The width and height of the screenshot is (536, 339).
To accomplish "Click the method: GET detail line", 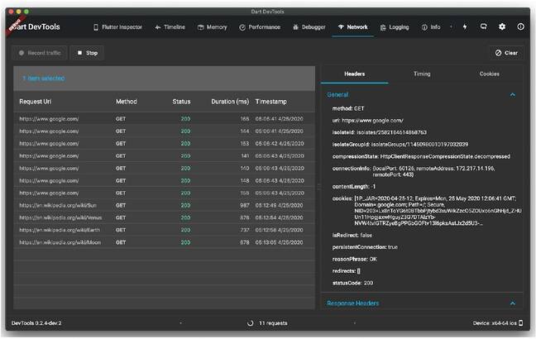I will [x=348, y=108].
